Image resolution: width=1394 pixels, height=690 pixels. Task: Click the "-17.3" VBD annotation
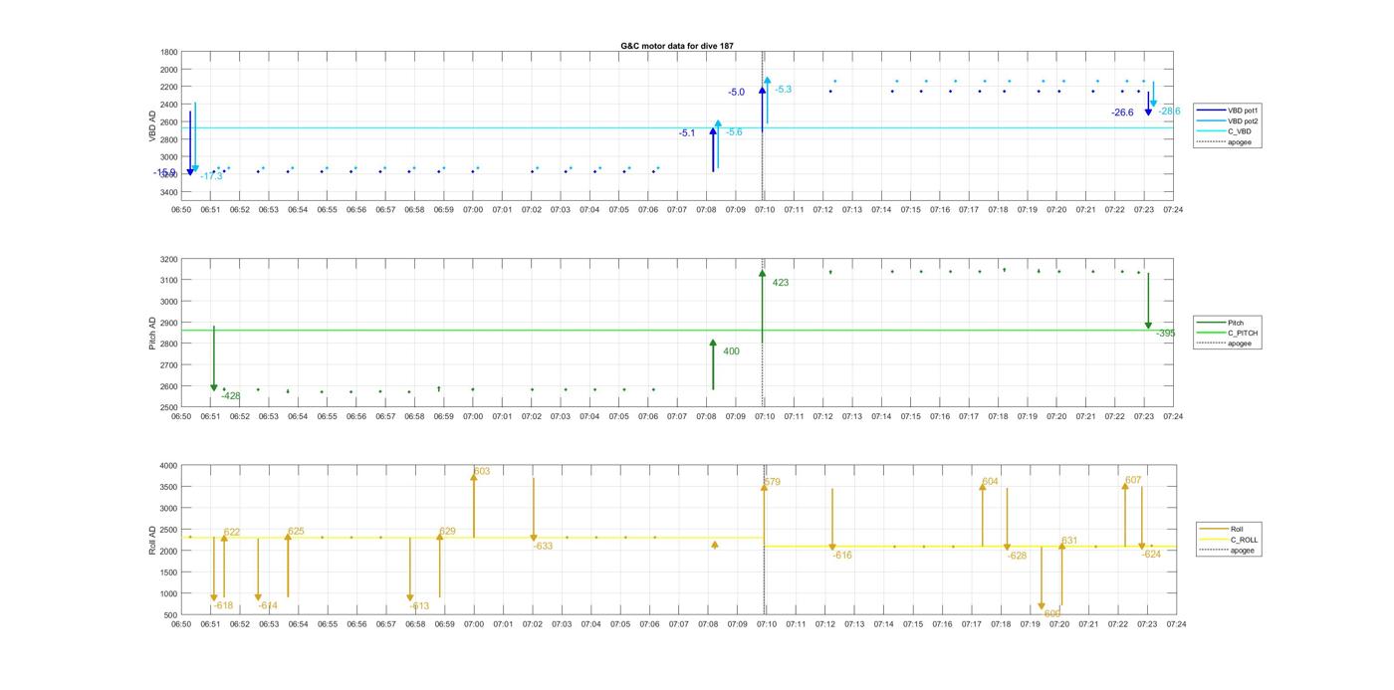click(x=211, y=176)
